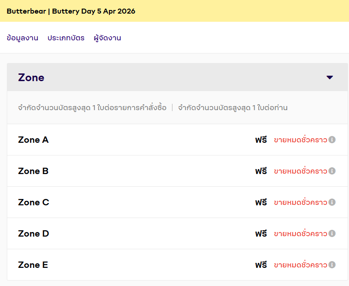Open the info icon for Zone E
The image size is (349, 286).
(x=332, y=265)
